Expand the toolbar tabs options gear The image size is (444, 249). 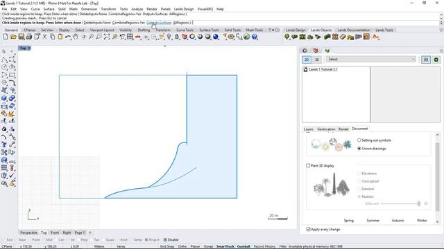pyautogui.click(x=277, y=30)
